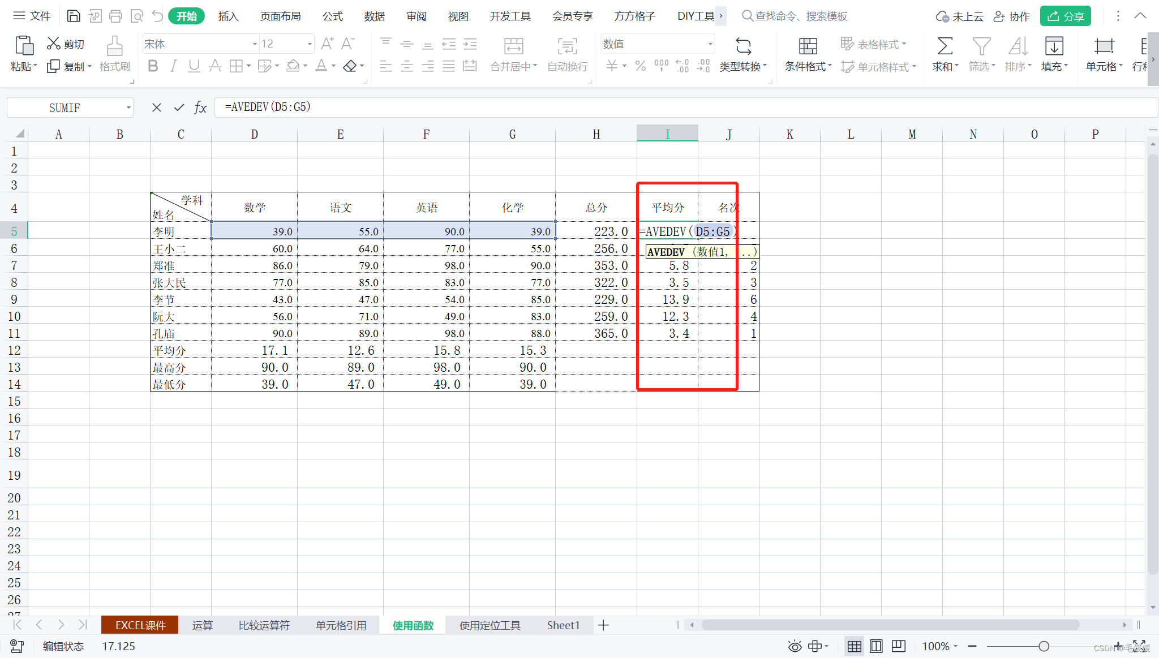The width and height of the screenshot is (1159, 658).
Task: Open the font name dropdown
Action: (255, 44)
